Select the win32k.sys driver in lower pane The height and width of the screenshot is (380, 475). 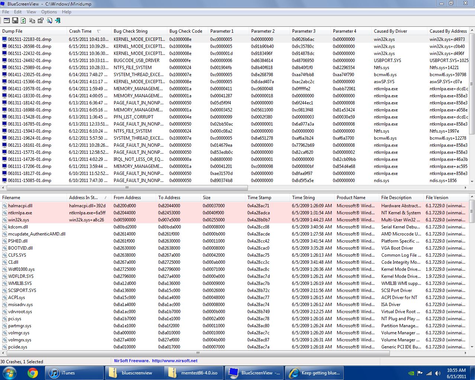[235, 220]
